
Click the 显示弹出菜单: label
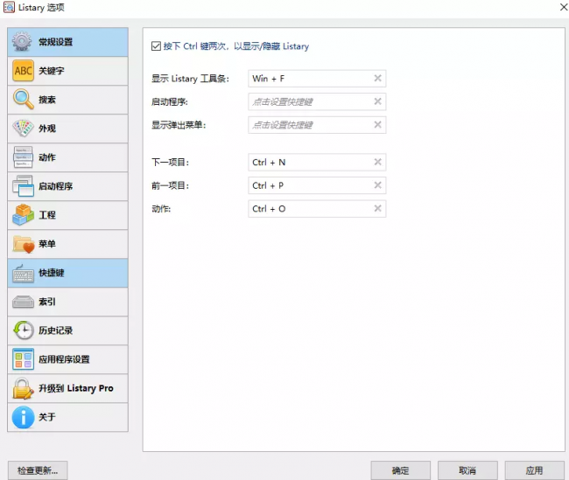pos(179,125)
